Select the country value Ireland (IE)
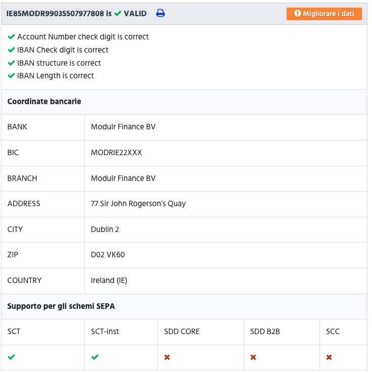Image resolution: width=372 pixels, height=373 pixels. coord(109,281)
